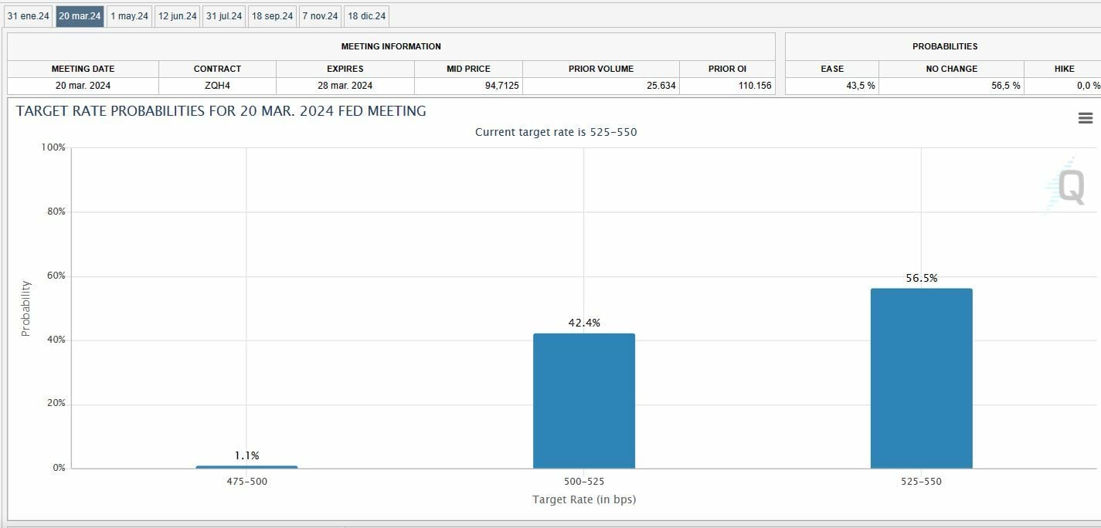Click the 500-525 probability bar
Screen dimensions: 1101x528
click(584, 401)
